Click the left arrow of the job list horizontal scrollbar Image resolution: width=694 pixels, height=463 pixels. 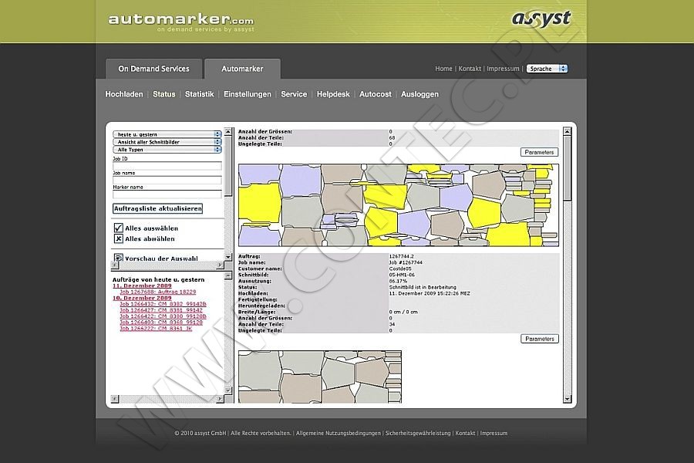click(115, 399)
